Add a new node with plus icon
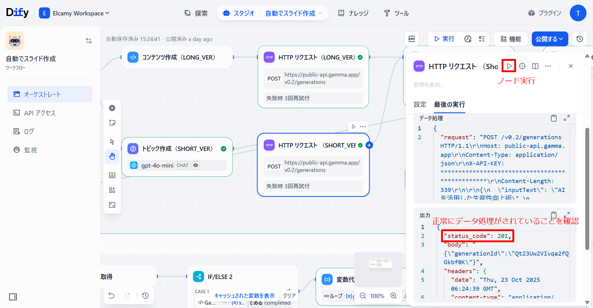 (x=112, y=108)
